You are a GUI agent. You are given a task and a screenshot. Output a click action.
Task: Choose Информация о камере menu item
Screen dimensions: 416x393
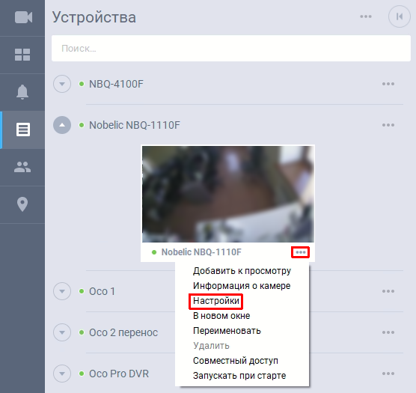pyautogui.click(x=242, y=286)
